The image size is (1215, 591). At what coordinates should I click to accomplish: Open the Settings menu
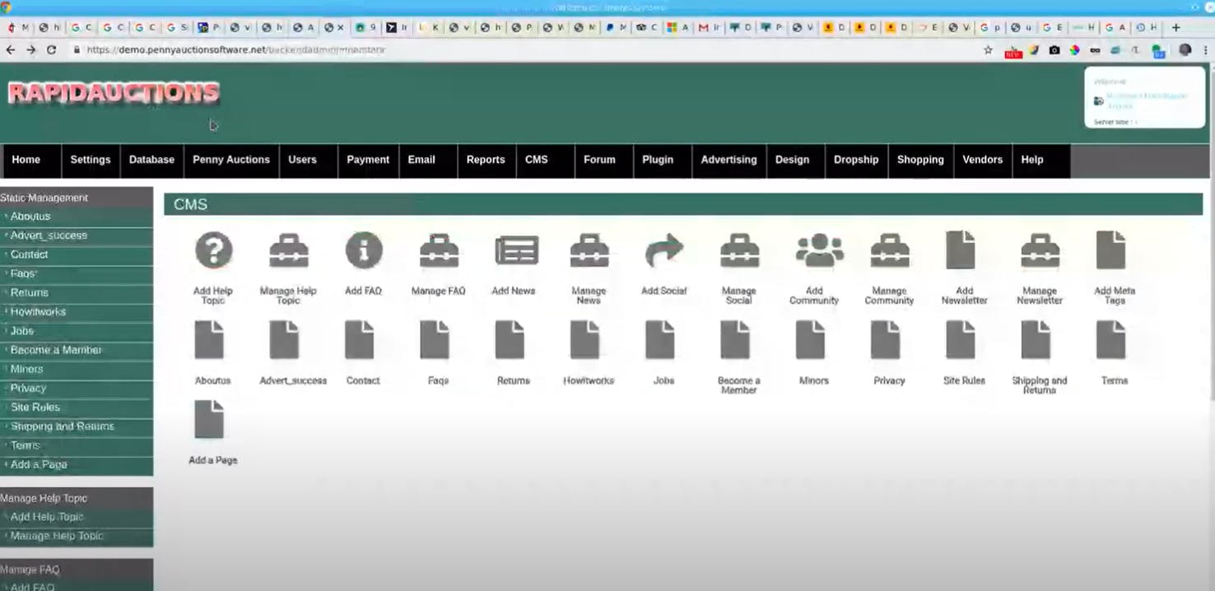point(91,161)
